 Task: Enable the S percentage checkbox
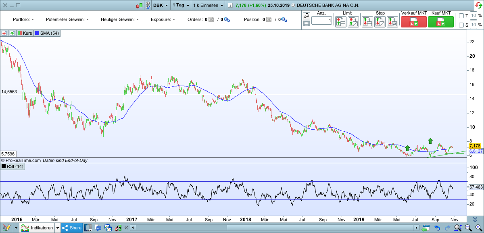pos(461,25)
